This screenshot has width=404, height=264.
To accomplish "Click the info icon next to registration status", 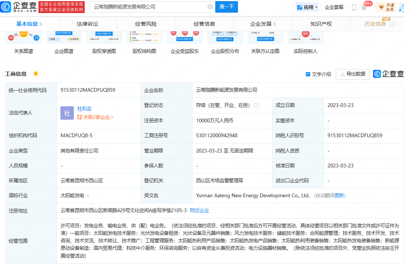I will coord(256,106).
